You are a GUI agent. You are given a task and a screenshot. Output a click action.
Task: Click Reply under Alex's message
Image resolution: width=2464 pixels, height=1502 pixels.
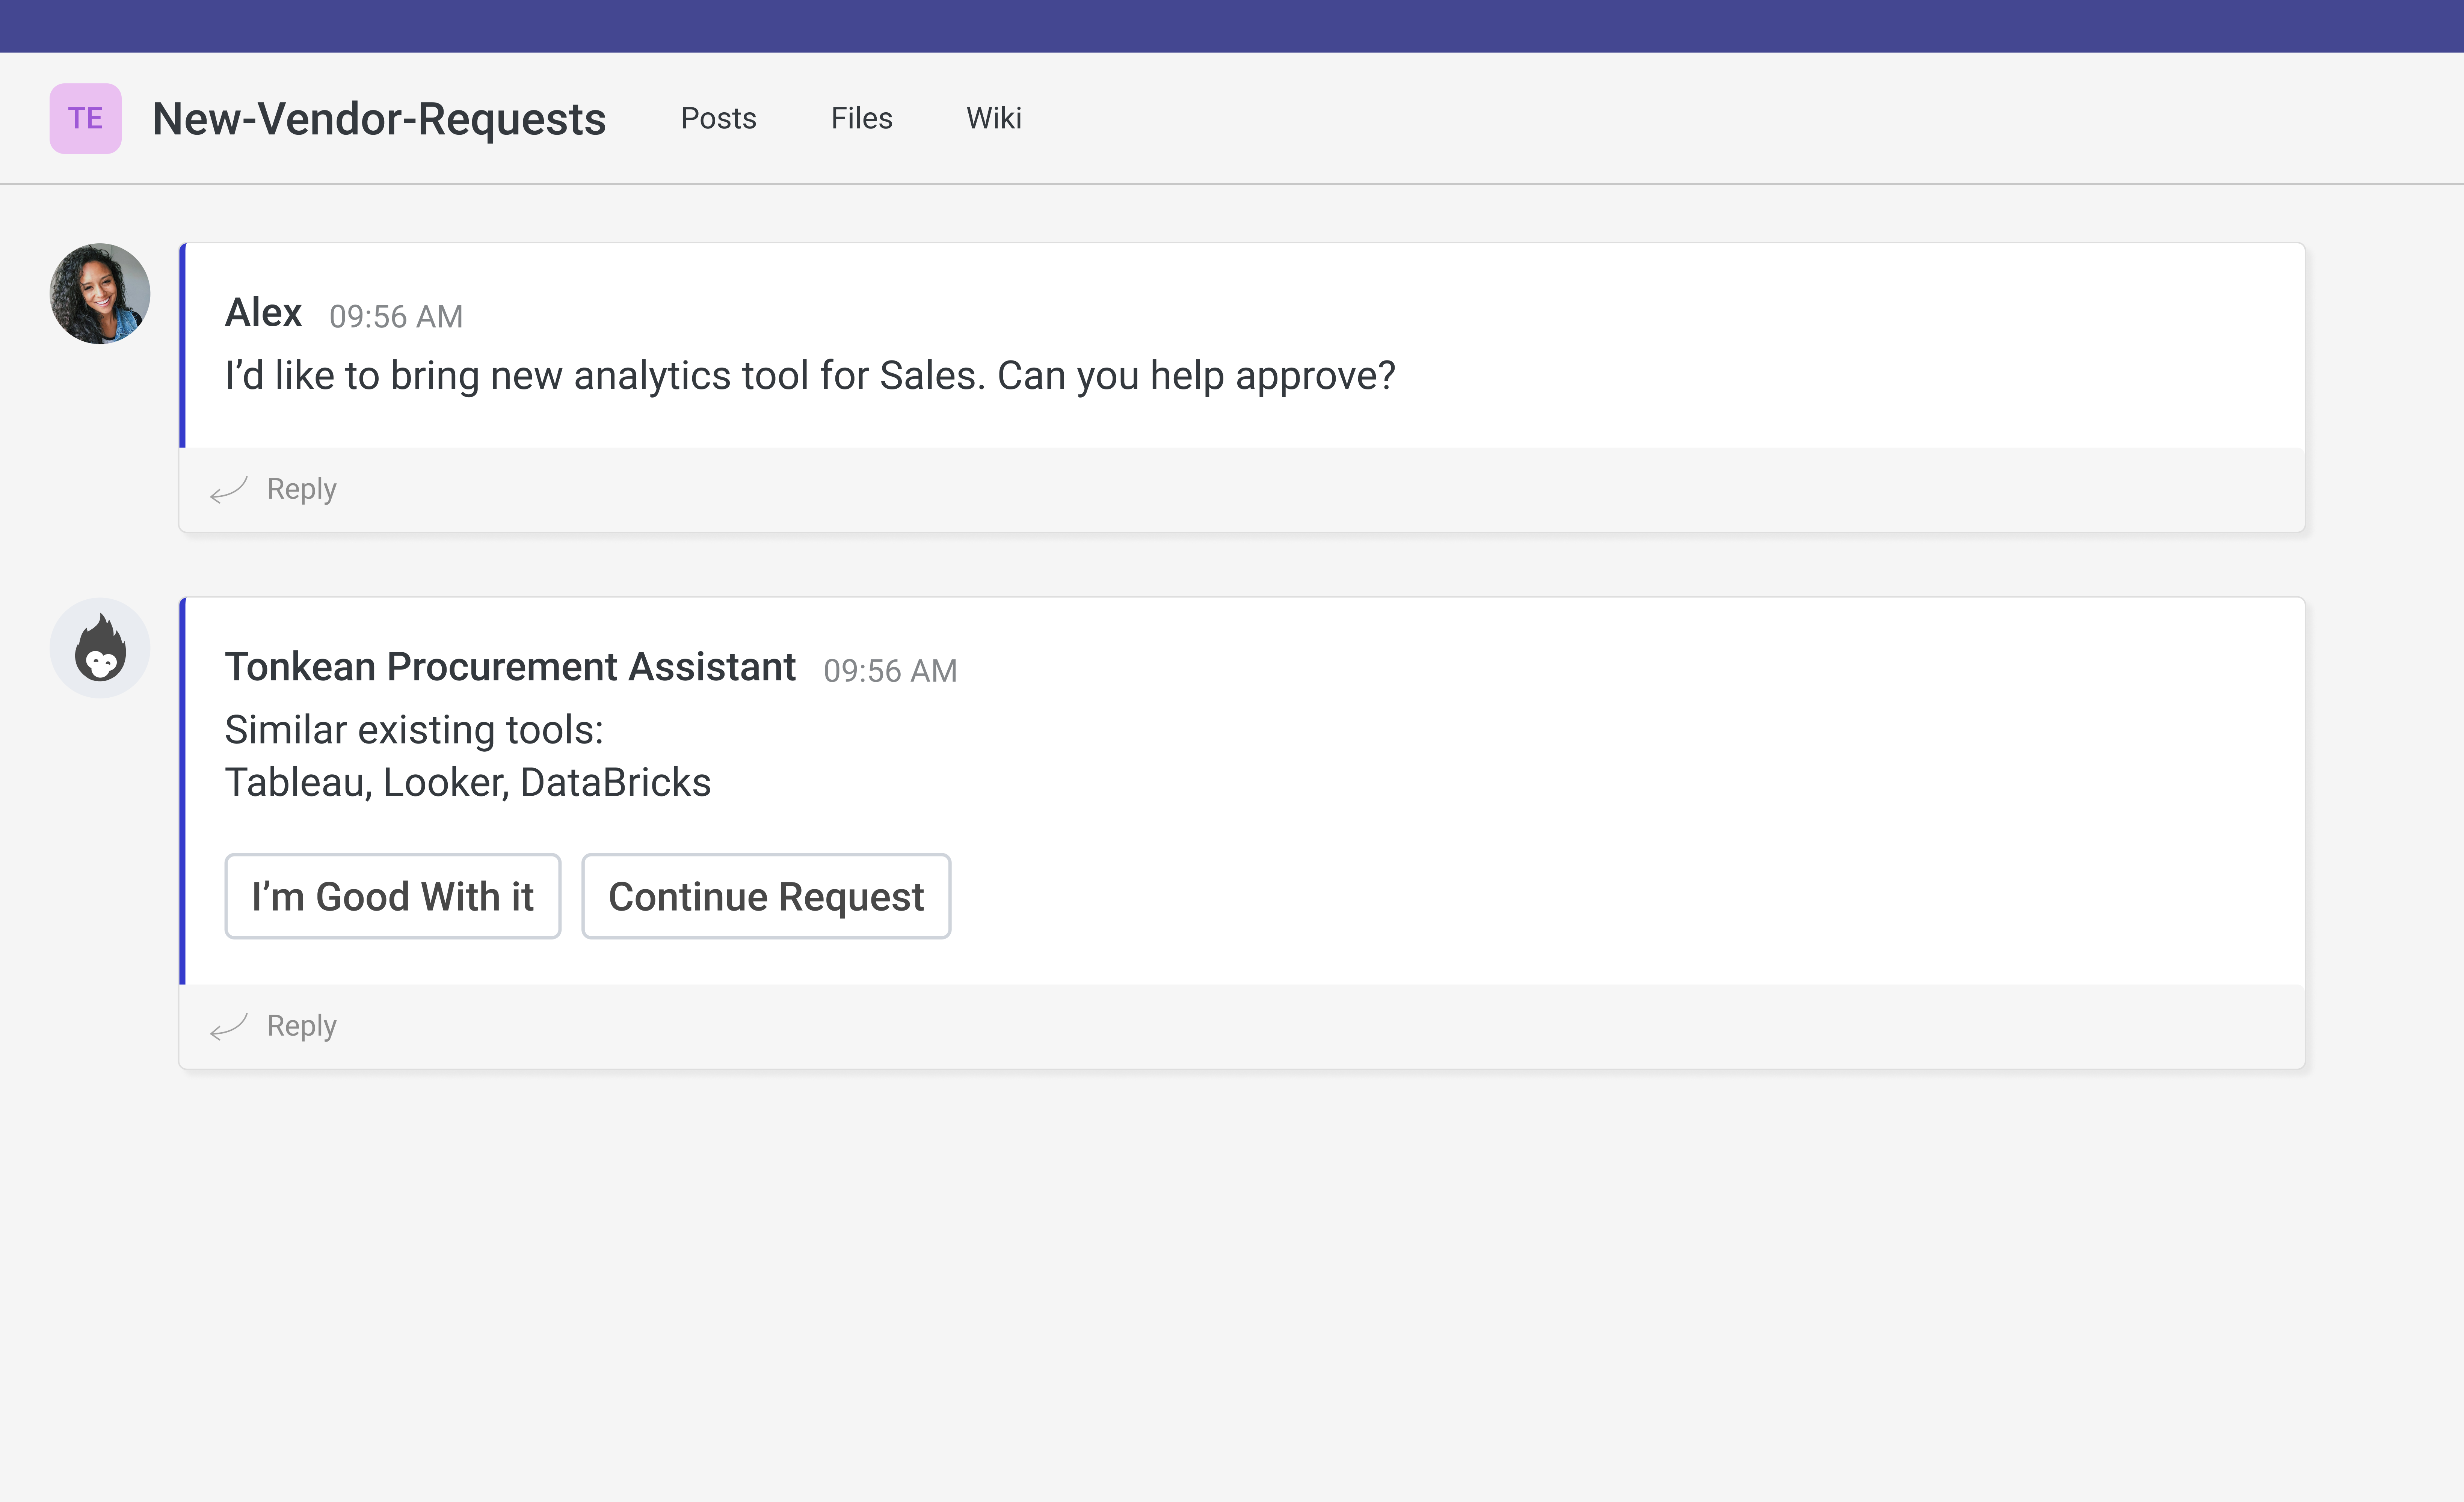[300, 489]
